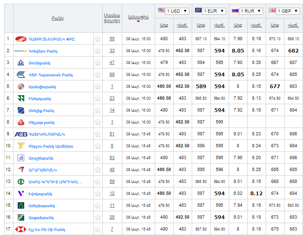Image resolution: width=303 pixels, height=235 pixels.
Task: Open the 1 RUR currency dropdown
Action: point(251,11)
